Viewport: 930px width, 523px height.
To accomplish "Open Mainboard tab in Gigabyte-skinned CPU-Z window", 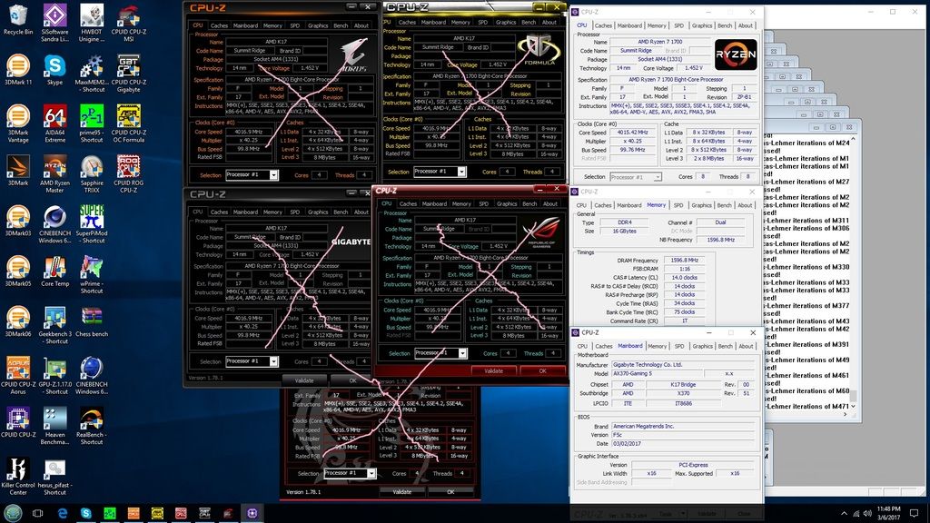I will click(x=245, y=212).
